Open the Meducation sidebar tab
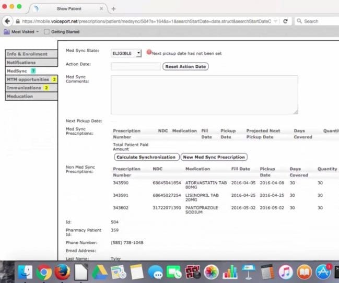Screen dimensions: 339x283 coord(31,96)
